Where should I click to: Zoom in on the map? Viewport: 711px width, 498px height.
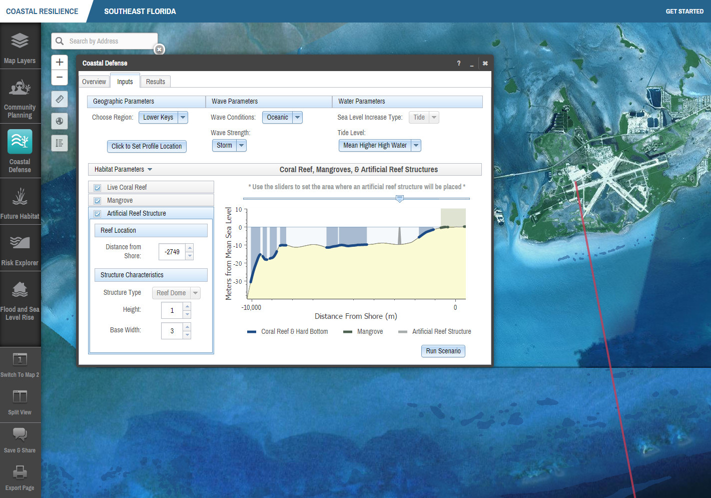click(x=60, y=62)
